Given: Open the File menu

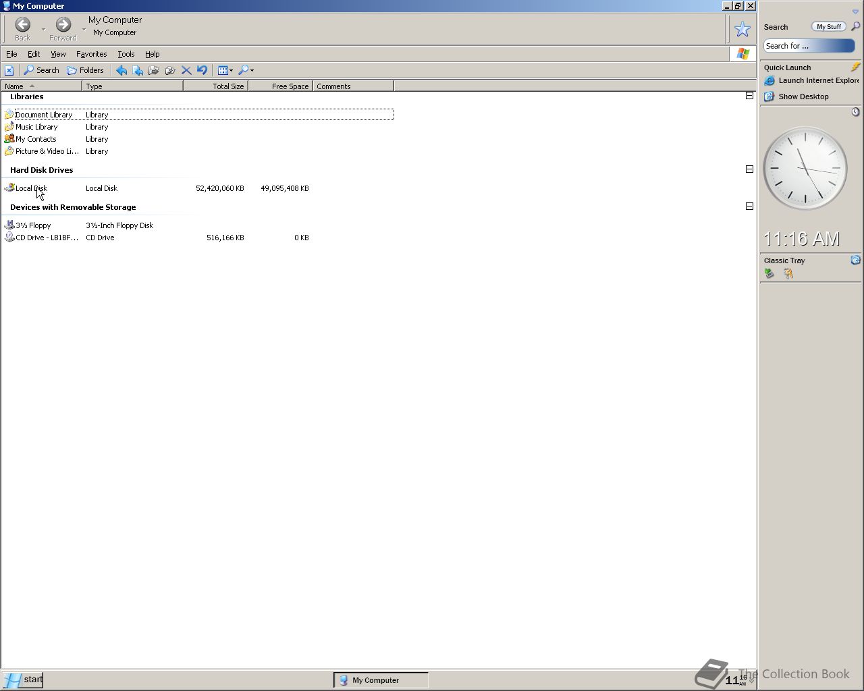Looking at the screenshot, I should [11, 54].
